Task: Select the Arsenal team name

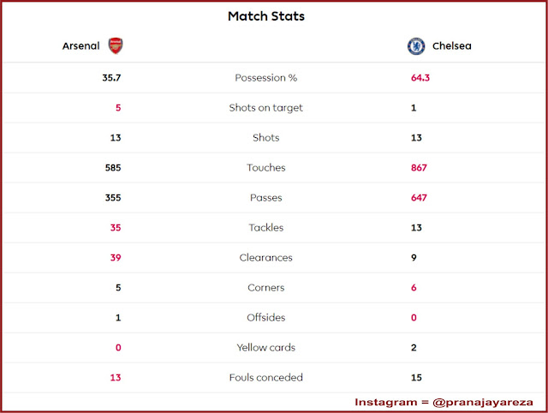Action: 80,45
